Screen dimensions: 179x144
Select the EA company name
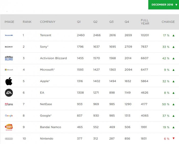pos(42,93)
